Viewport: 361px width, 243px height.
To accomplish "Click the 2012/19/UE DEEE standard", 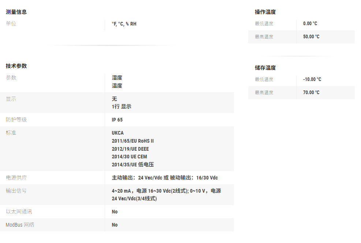I will click(130, 149).
